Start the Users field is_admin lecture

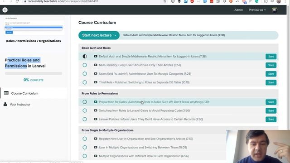pyautogui.click(x=271, y=74)
